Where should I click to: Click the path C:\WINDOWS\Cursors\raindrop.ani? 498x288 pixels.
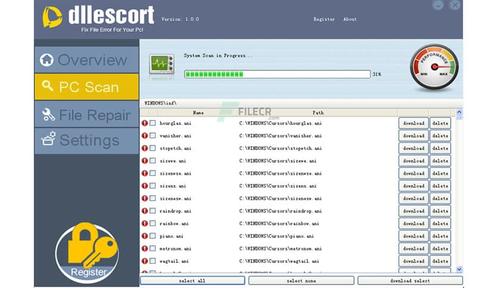pos(281,211)
